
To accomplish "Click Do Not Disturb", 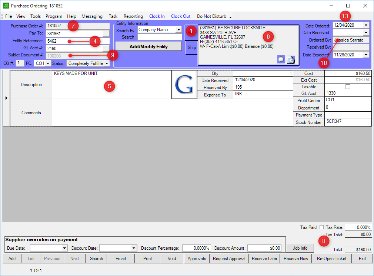I will [211, 16].
